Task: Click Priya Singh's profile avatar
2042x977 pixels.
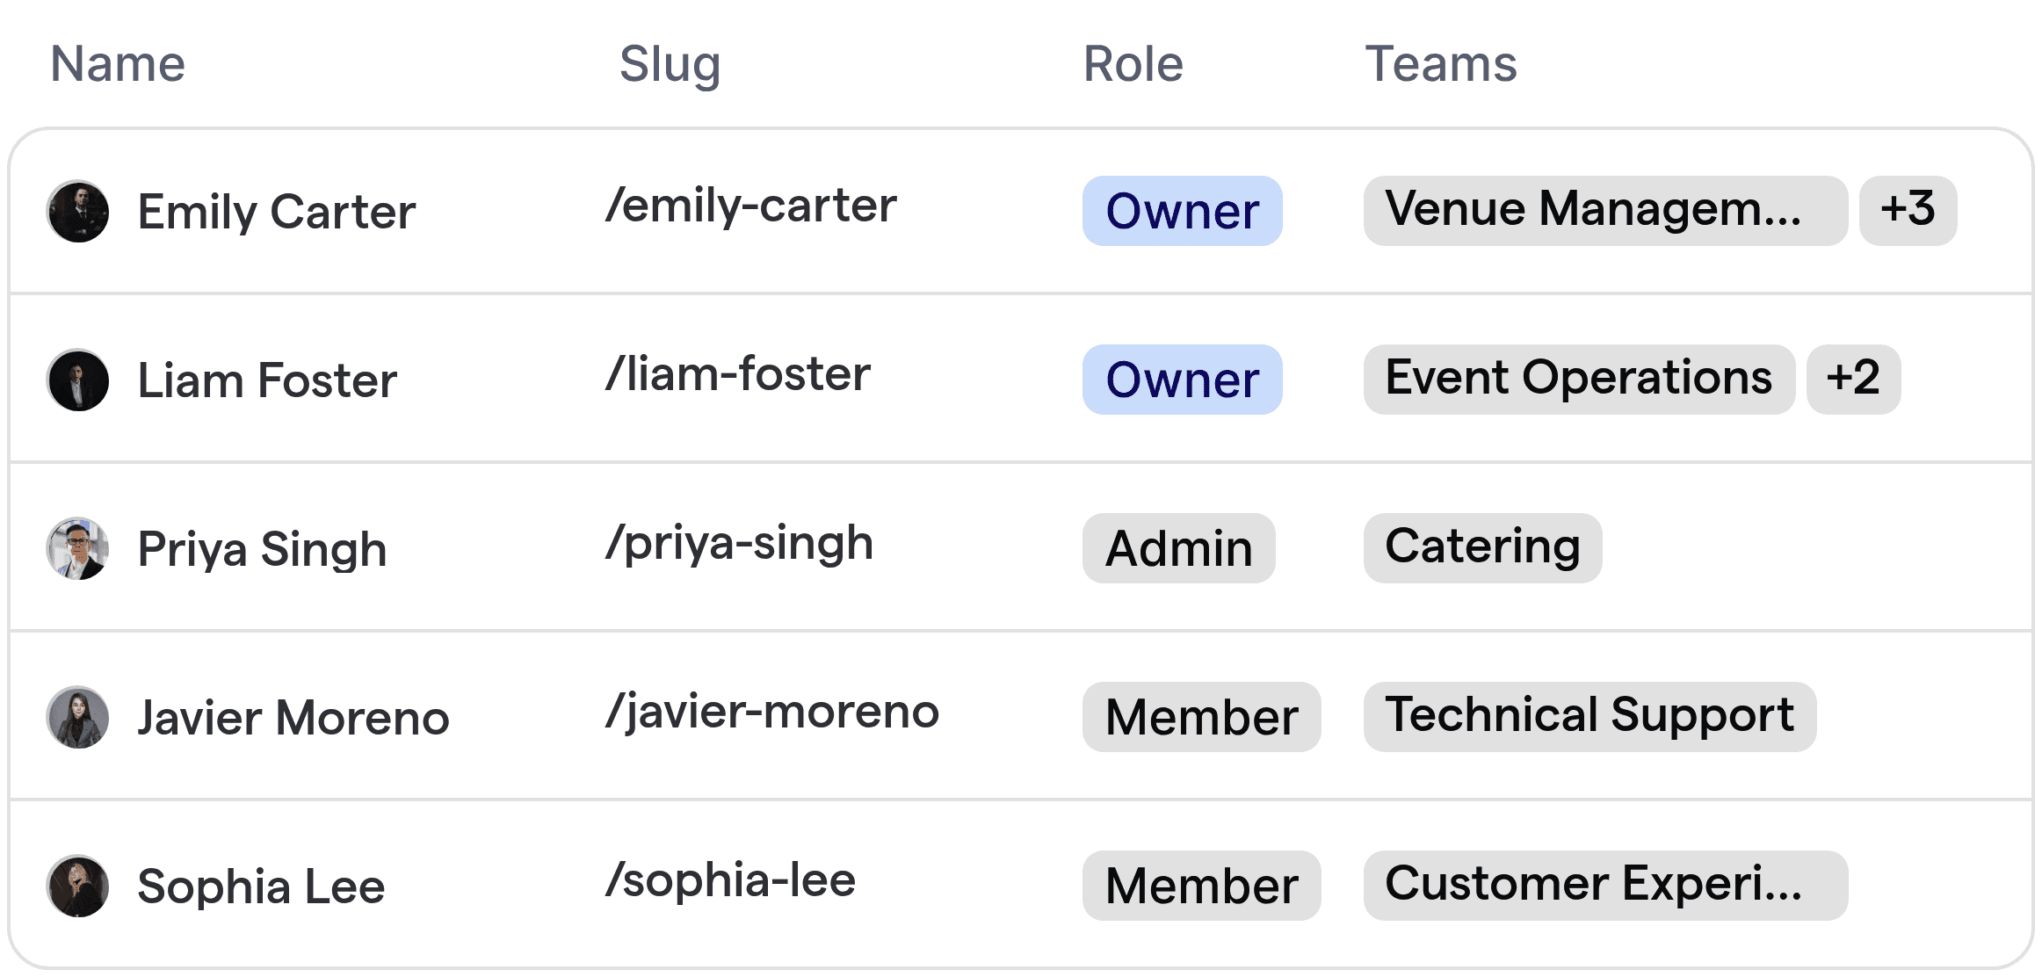Action: click(78, 548)
